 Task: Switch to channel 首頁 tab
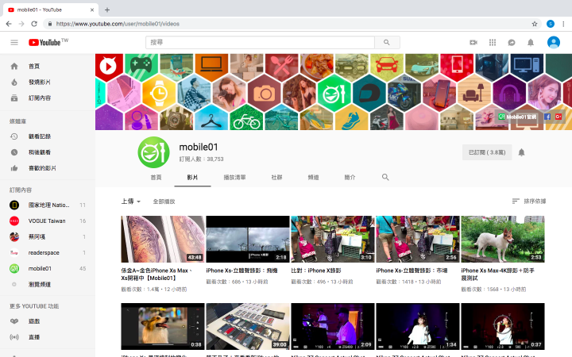156,177
